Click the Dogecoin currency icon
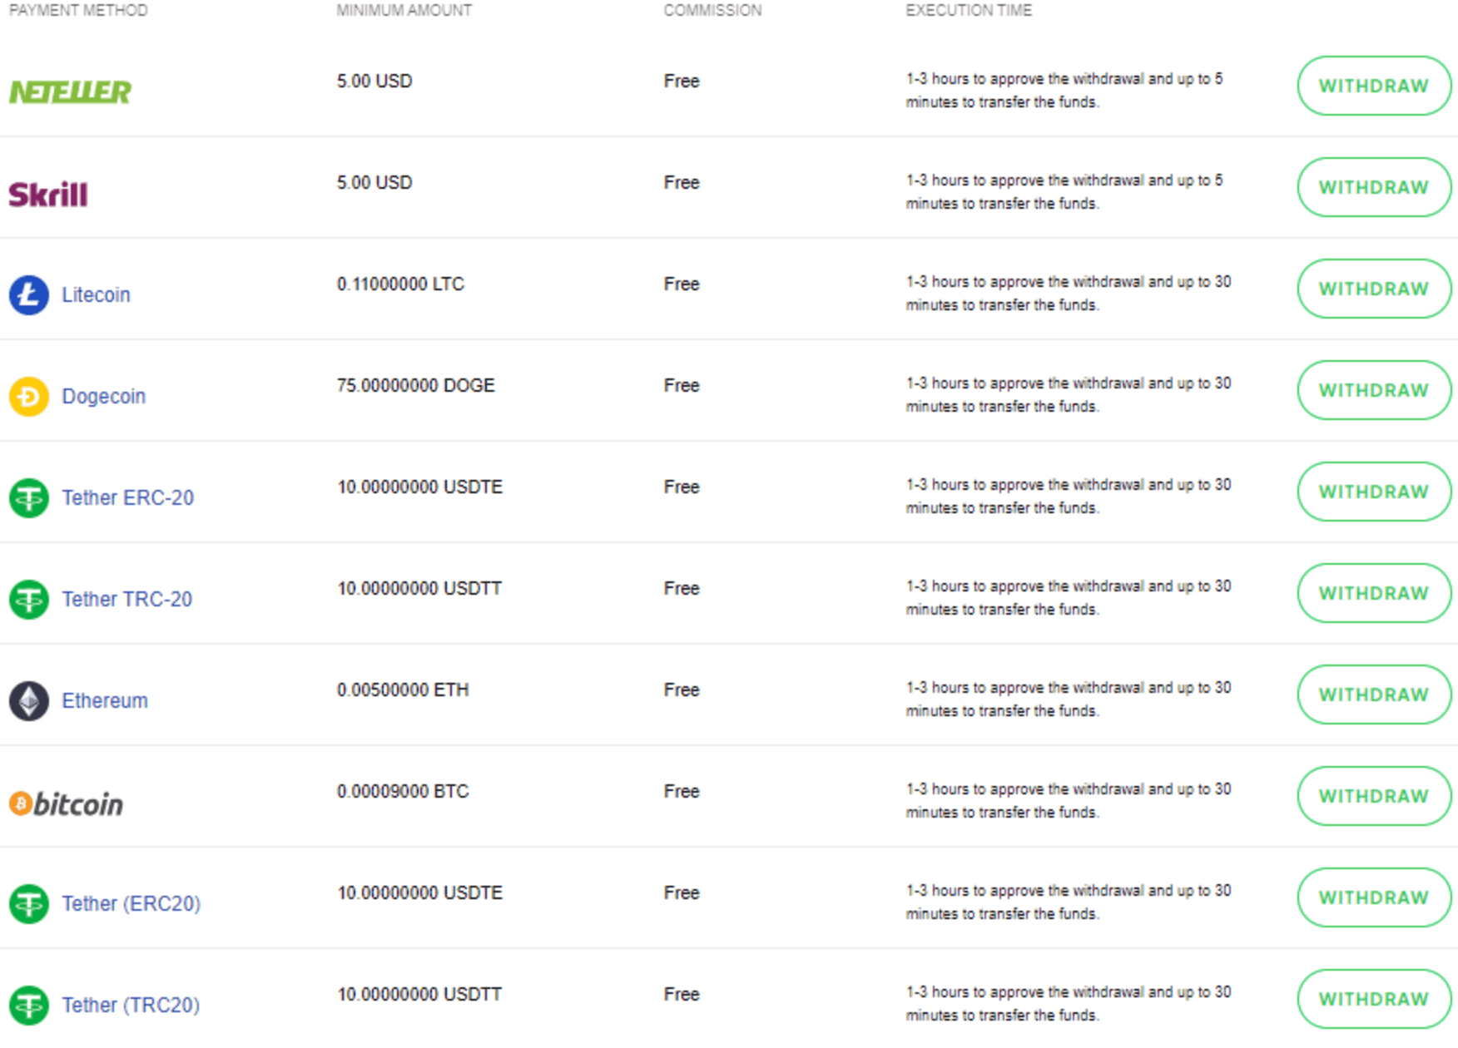 [27, 396]
